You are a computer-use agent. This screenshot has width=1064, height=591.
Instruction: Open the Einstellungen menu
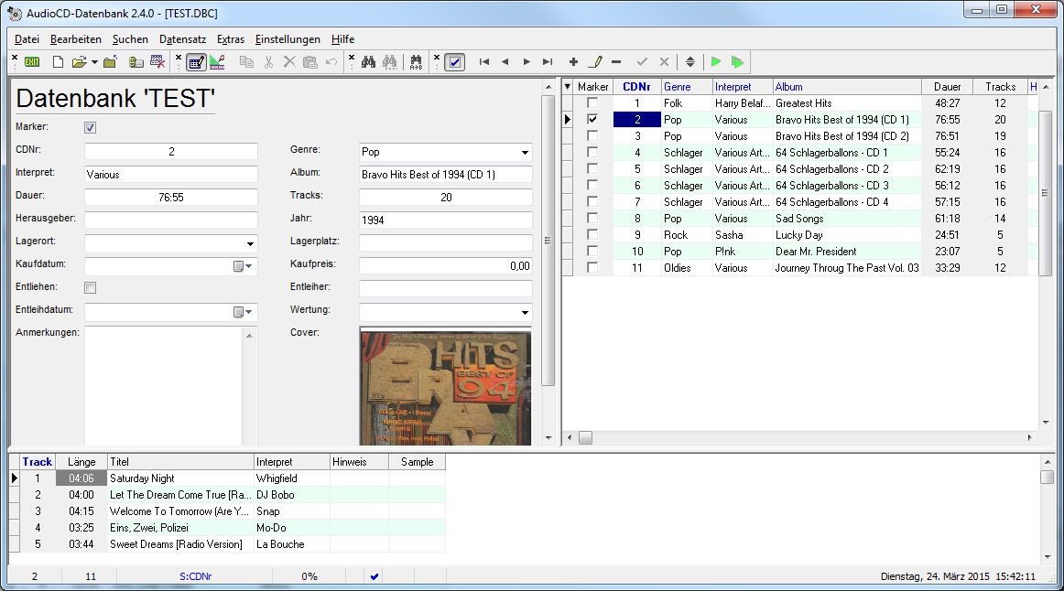pyautogui.click(x=288, y=39)
